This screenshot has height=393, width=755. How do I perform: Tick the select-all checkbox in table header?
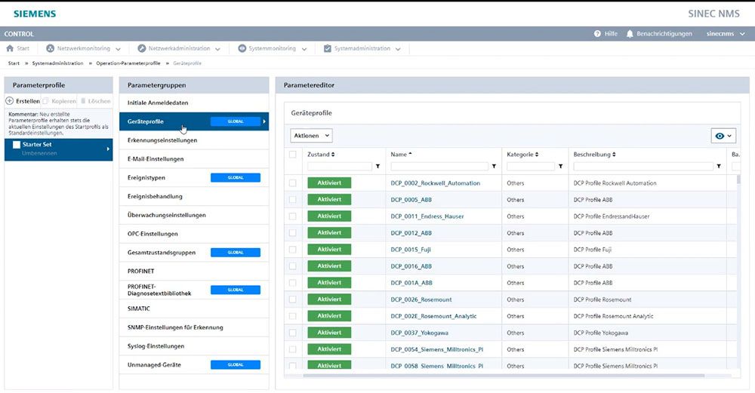pyautogui.click(x=293, y=155)
